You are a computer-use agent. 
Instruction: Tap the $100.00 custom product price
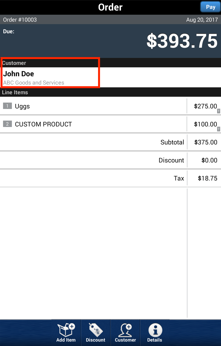point(205,124)
